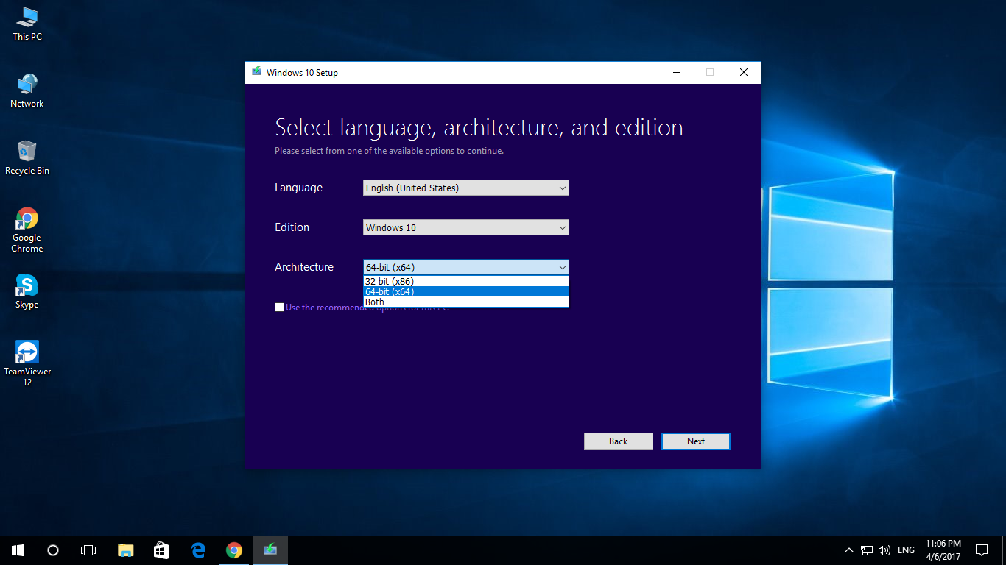Open the Action Center notifications icon
This screenshot has width=1006, height=565.
[982, 550]
